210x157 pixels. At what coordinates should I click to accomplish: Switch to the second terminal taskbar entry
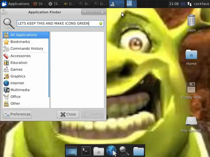pyautogui.click(x=101, y=4)
